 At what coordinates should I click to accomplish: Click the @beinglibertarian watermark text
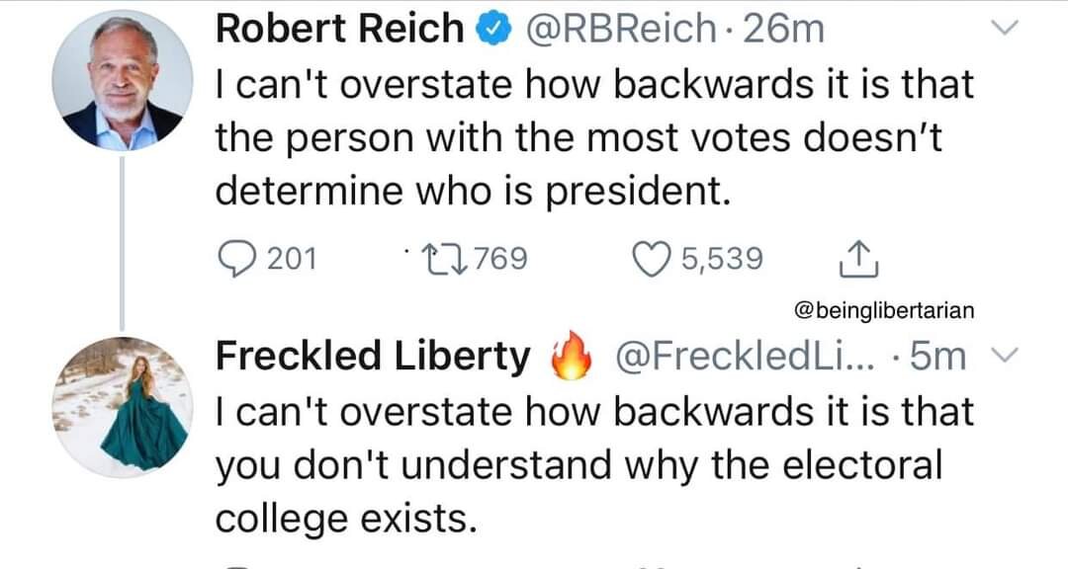coord(885,310)
